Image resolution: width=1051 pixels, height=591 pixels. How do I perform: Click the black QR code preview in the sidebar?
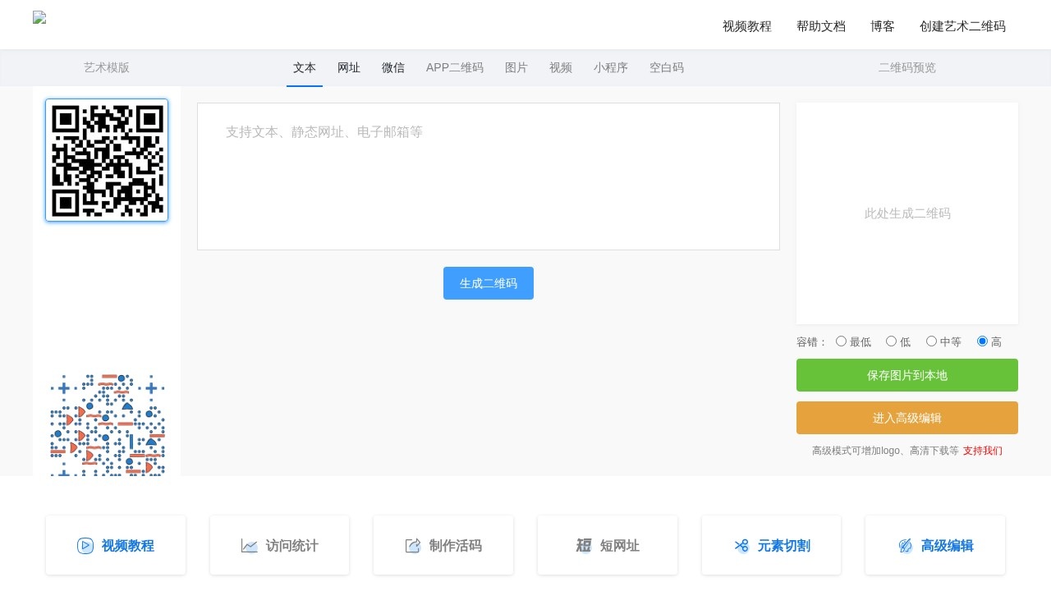pos(107,160)
